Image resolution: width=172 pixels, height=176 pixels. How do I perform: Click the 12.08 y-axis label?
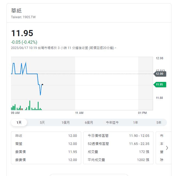click(159, 58)
